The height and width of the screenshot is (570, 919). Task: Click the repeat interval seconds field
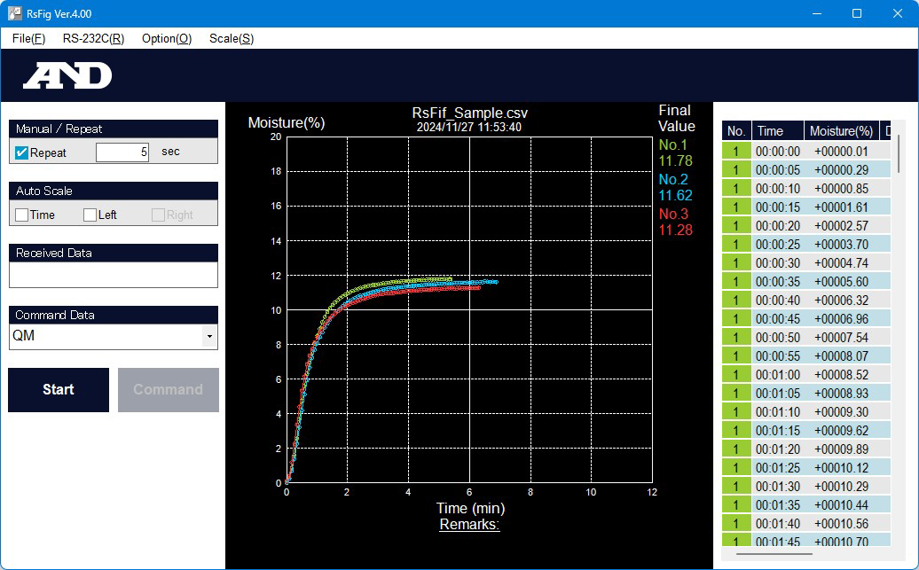click(122, 152)
